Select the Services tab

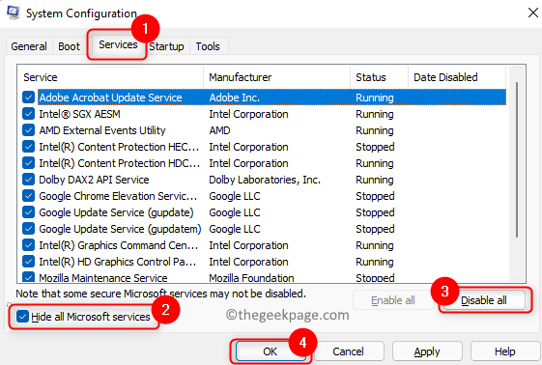pyautogui.click(x=118, y=44)
